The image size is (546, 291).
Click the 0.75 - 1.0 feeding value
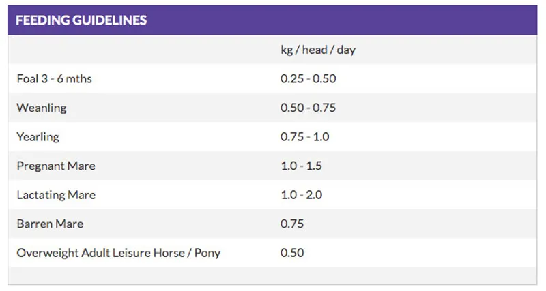tap(305, 137)
